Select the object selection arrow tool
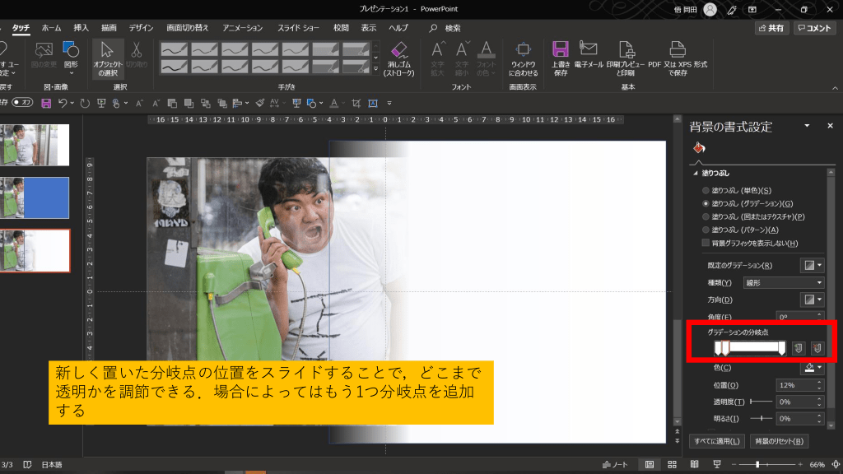This screenshot has height=474, width=843. pyautogui.click(x=108, y=56)
